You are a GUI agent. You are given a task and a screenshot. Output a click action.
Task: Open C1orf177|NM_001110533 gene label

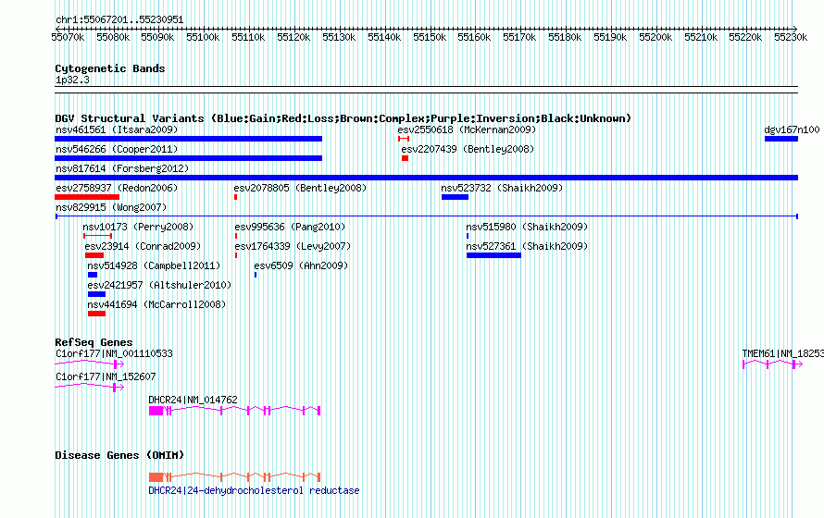pyautogui.click(x=114, y=353)
